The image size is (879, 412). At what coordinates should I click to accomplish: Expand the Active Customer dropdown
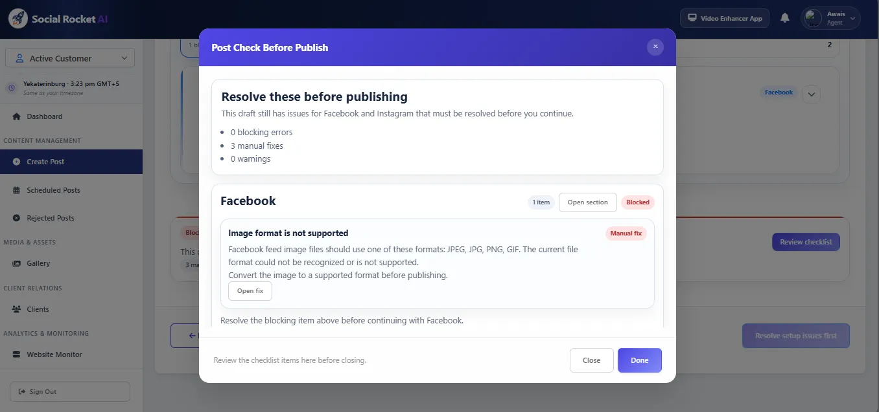[x=70, y=58]
